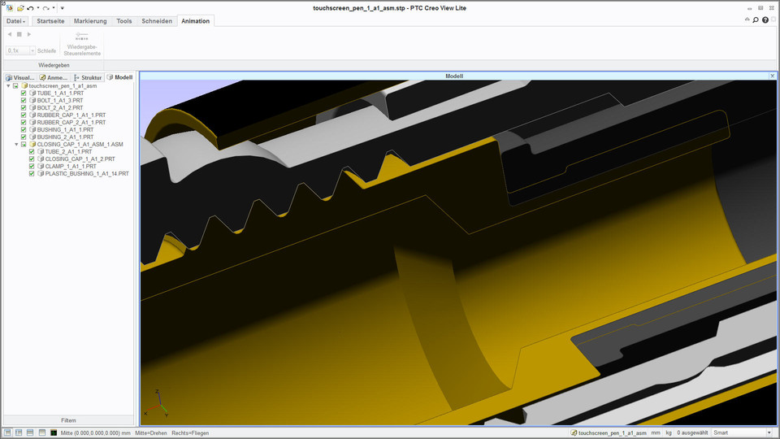The image size is (780, 439).
Task: Click the assembly icon beside CLOSING_CAP_1_A1_ASM_1.ASM
Action: 32,145
